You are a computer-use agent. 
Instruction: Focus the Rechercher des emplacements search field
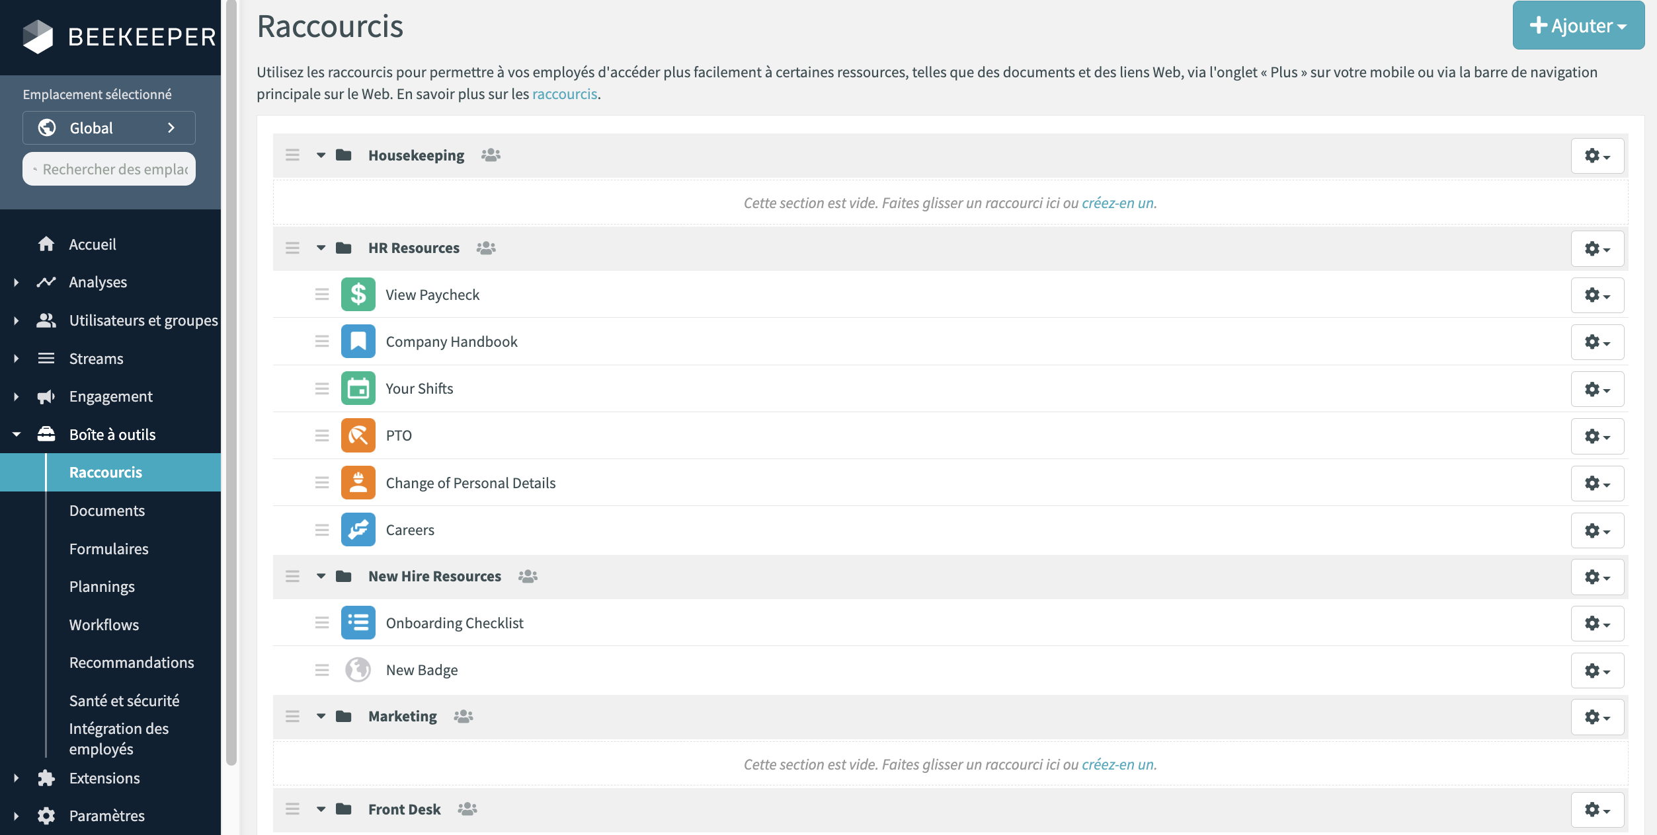(x=109, y=169)
